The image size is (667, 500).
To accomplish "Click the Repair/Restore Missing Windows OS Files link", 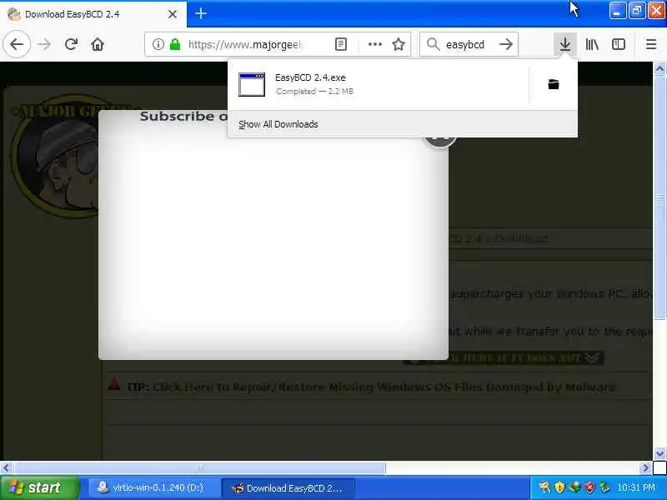I will (x=384, y=387).
